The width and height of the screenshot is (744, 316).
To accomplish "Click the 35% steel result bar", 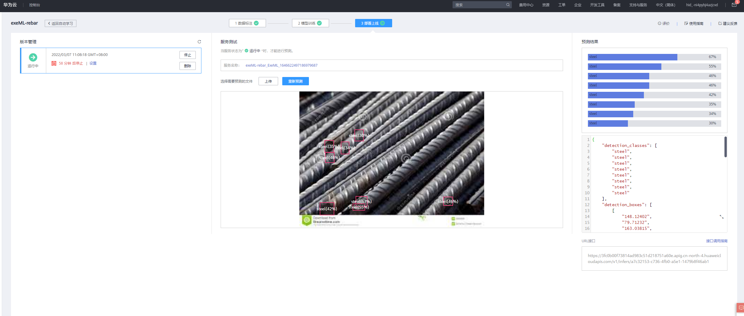I will pyautogui.click(x=655, y=105).
